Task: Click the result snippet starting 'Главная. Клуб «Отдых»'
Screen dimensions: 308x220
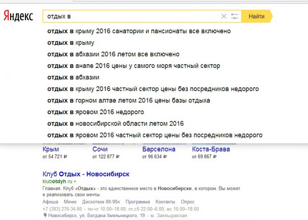Action: tap(141, 192)
